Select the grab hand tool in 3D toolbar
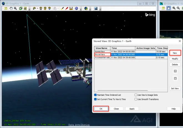183x128 pixels. (x=11, y=8)
